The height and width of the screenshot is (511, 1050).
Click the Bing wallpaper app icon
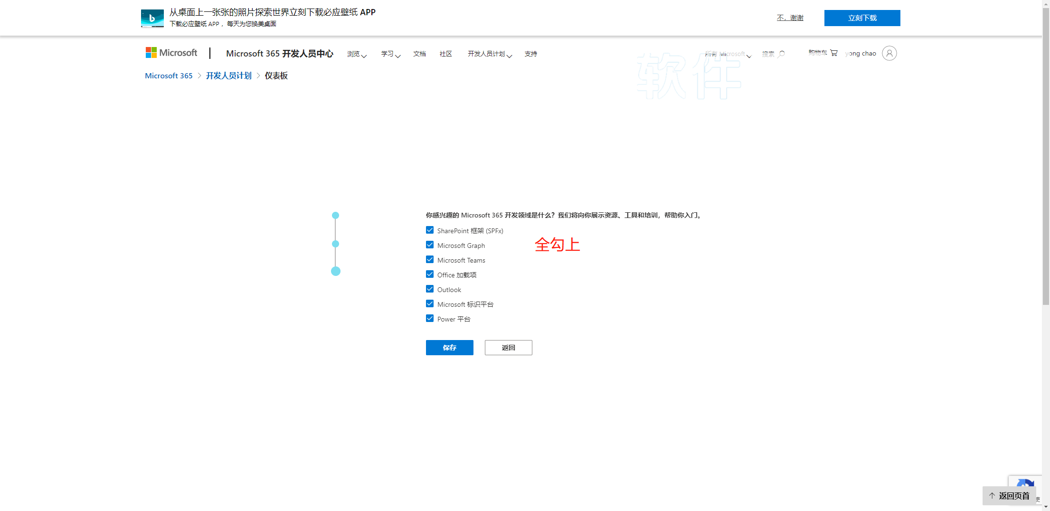pos(152,18)
